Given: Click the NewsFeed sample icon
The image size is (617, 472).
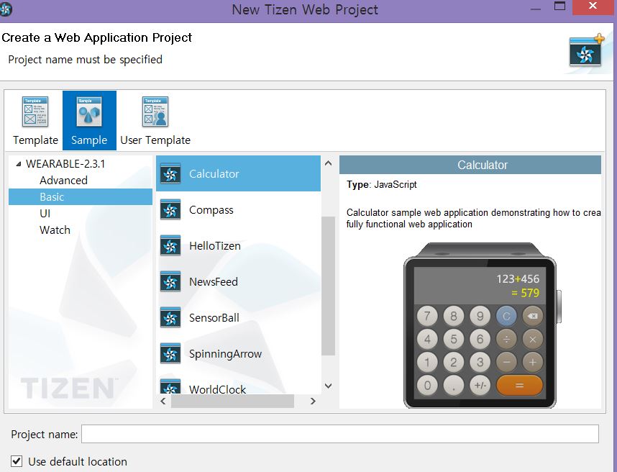Looking at the screenshot, I should [170, 281].
